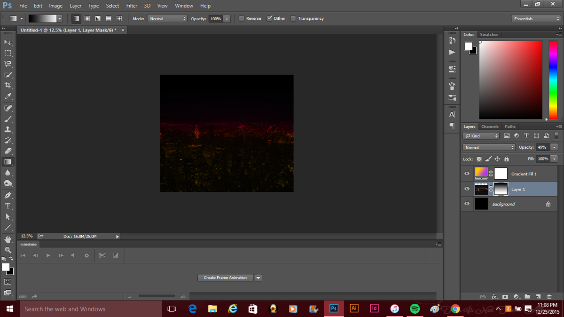Play the timeline animation
Screen dimensions: 564x317
pos(48,255)
